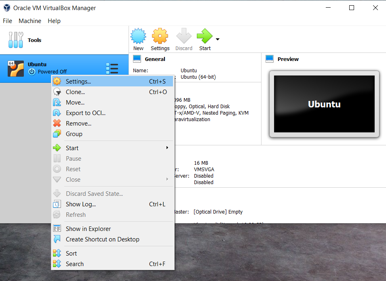The height and width of the screenshot is (281, 386).
Task: Click the Tools label in the sidebar
Action: click(x=34, y=40)
